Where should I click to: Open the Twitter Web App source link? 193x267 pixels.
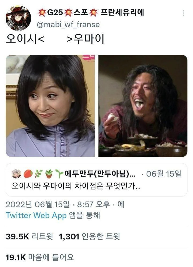[36, 216]
